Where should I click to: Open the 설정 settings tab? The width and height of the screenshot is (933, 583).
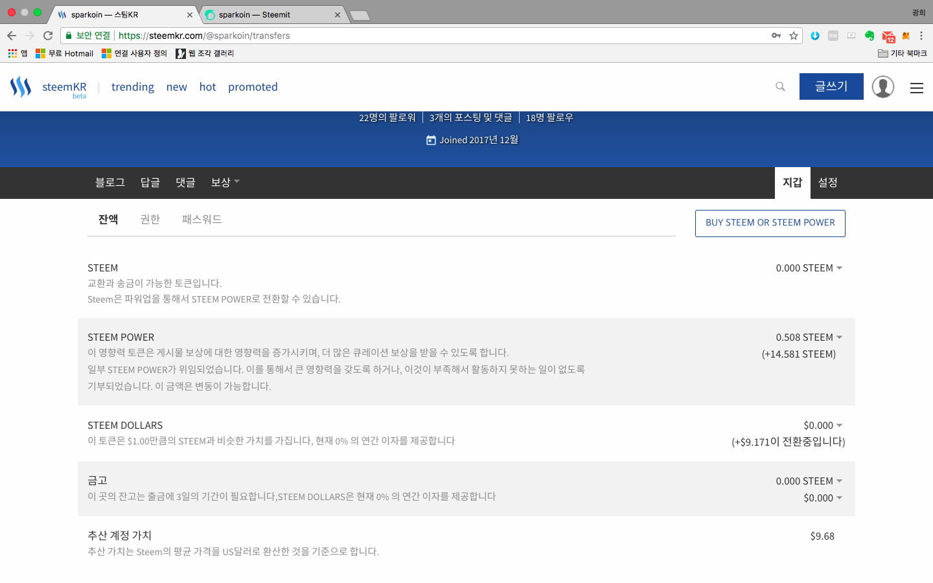point(828,183)
